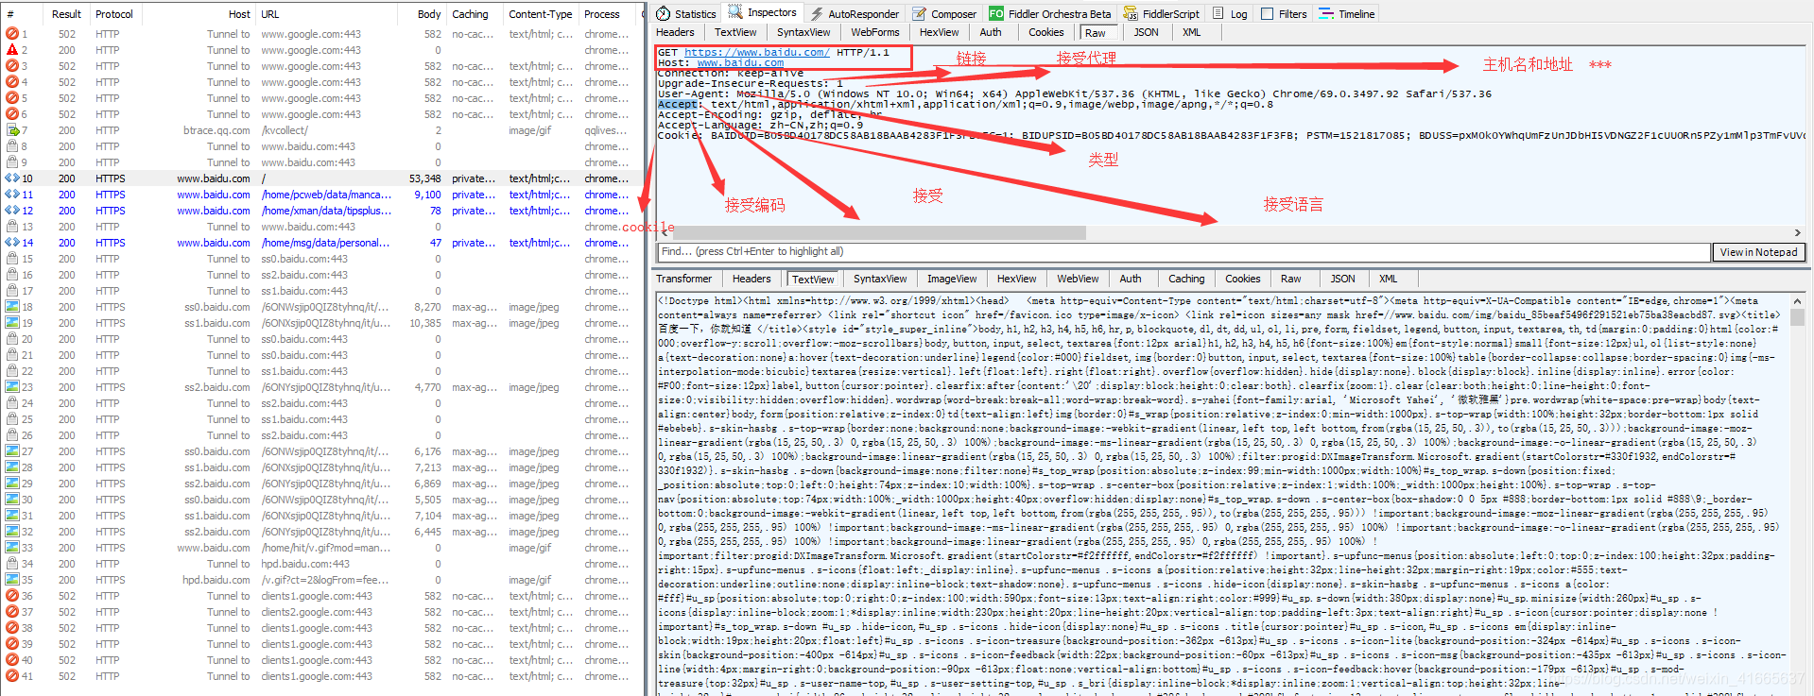Select session 34 hpd.baidu.com:443 tunnel
Image resolution: width=1814 pixels, height=696 pixels.
point(321,564)
